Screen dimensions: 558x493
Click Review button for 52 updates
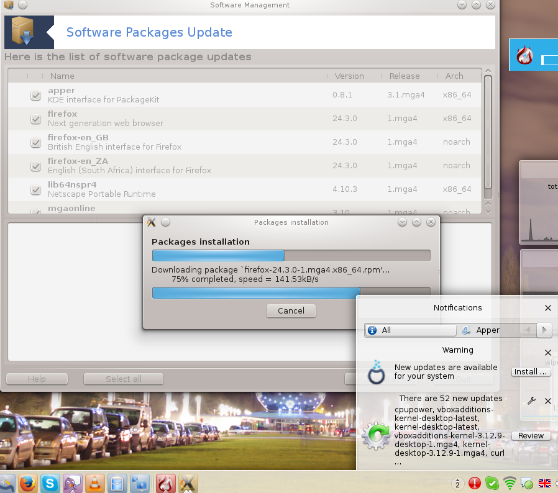[x=531, y=436]
